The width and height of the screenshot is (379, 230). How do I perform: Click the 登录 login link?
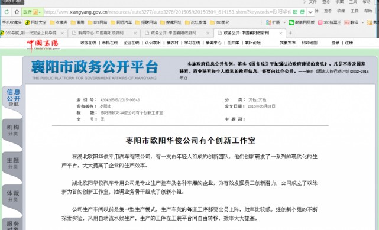click(x=335, y=43)
